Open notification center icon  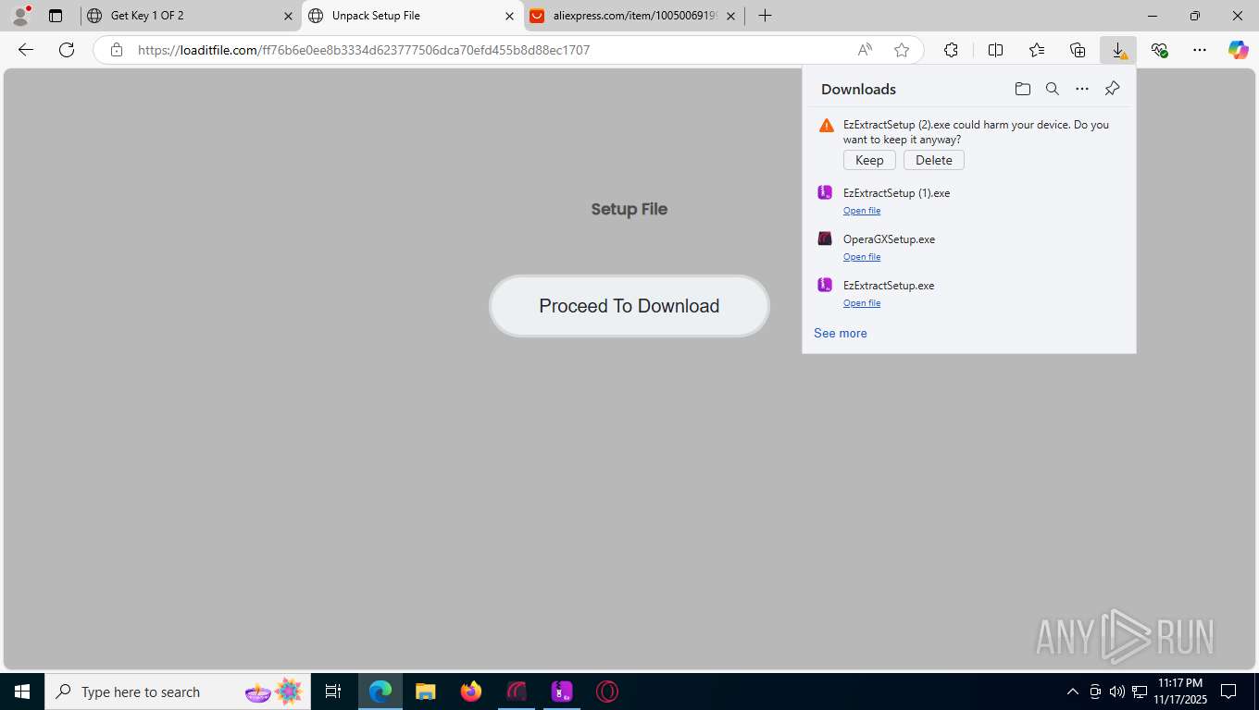[x=1228, y=692]
